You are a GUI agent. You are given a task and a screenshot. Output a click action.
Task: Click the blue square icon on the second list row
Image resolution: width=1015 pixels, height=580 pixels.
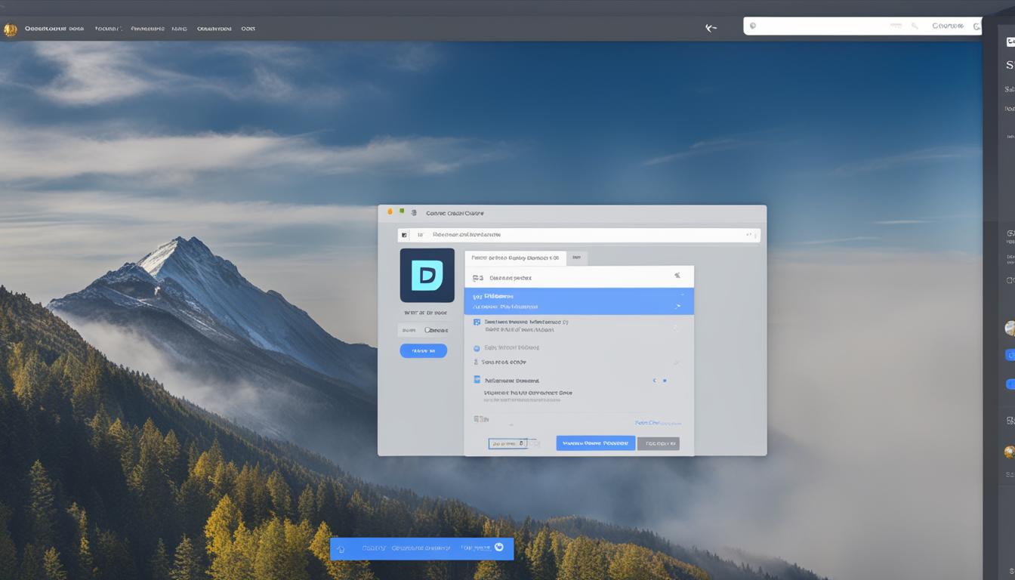pos(477,322)
